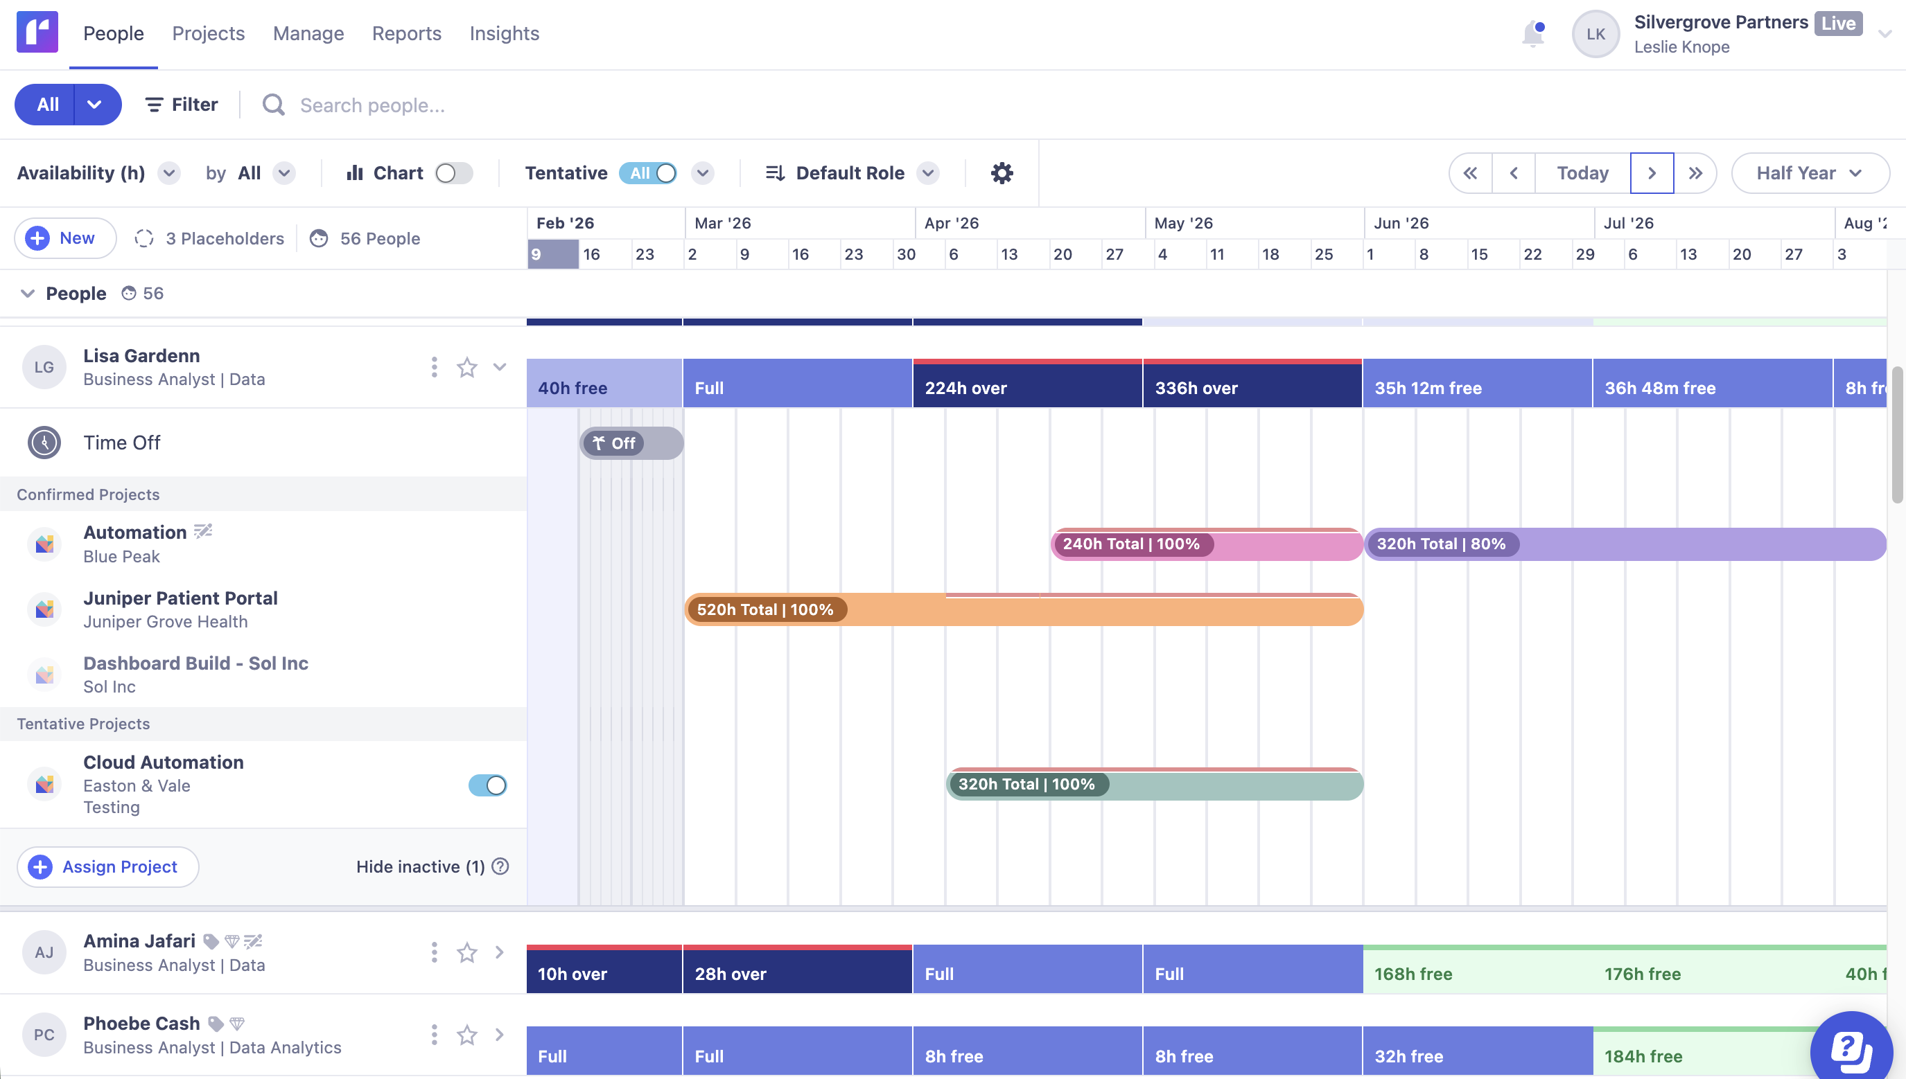Open the Half Year range dropdown
This screenshot has height=1079, width=1906.
click(1810, 172)
